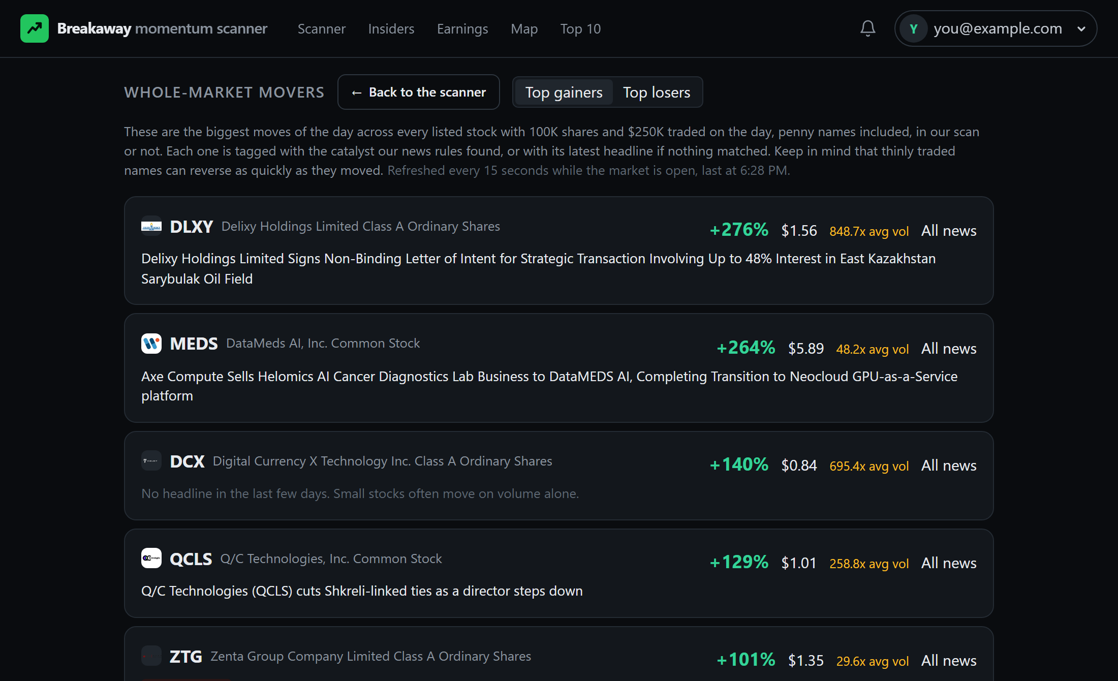Open All news for DCX

[949, 466]
